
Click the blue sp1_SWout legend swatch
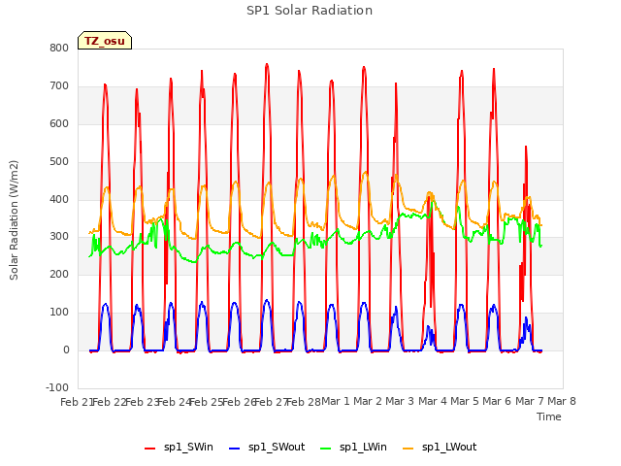coord(235,449)
